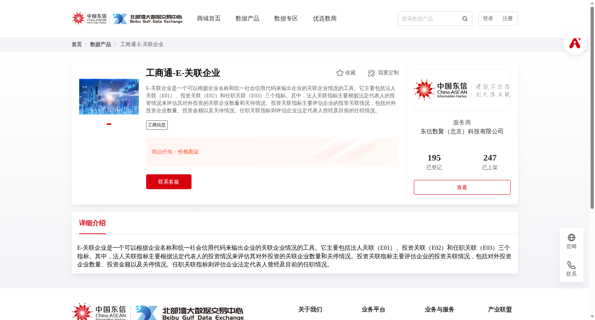Click the Beibu Gulf Data Exchange header logo

[148, 19]
